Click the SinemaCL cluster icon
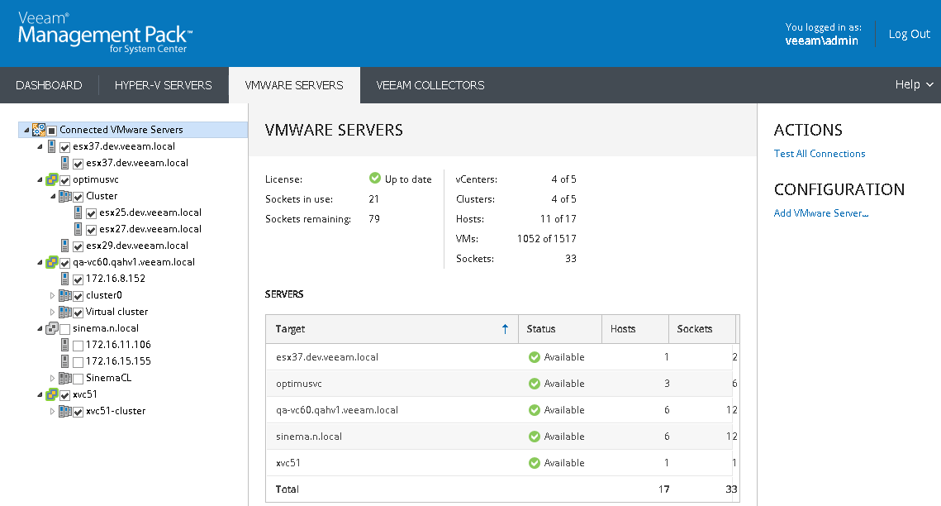941x506 pixels. (64, 378)
